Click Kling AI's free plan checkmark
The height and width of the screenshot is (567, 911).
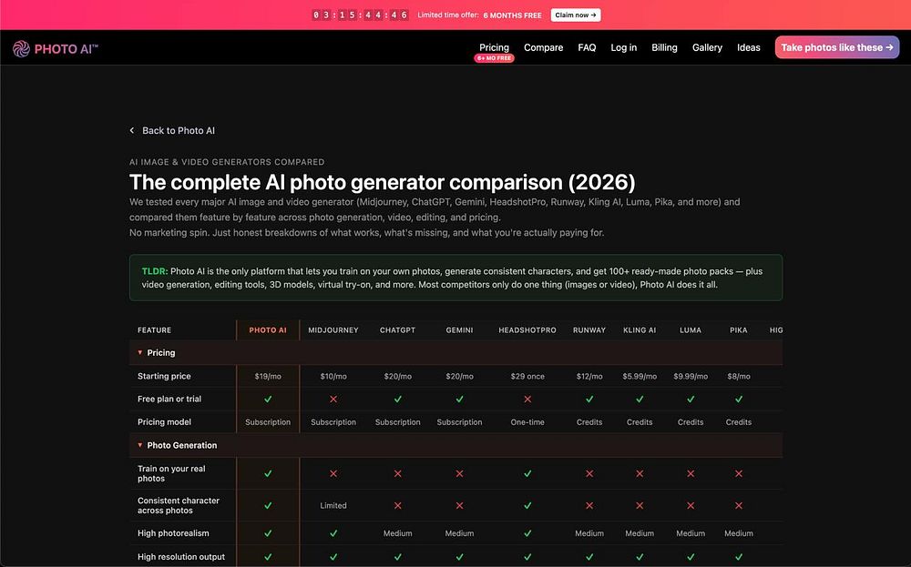pos(640,400)
